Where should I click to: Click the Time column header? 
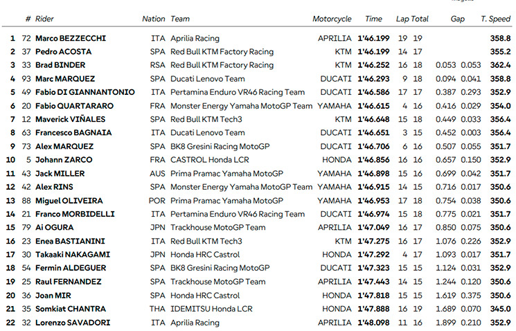tap(373, 19)
